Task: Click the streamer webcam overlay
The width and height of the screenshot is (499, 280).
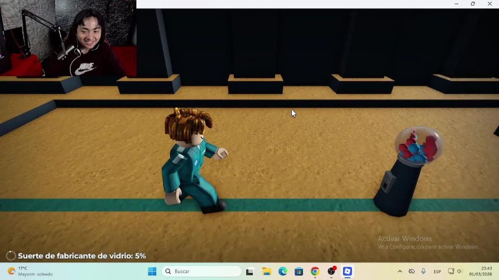Action: pos(68,38)
